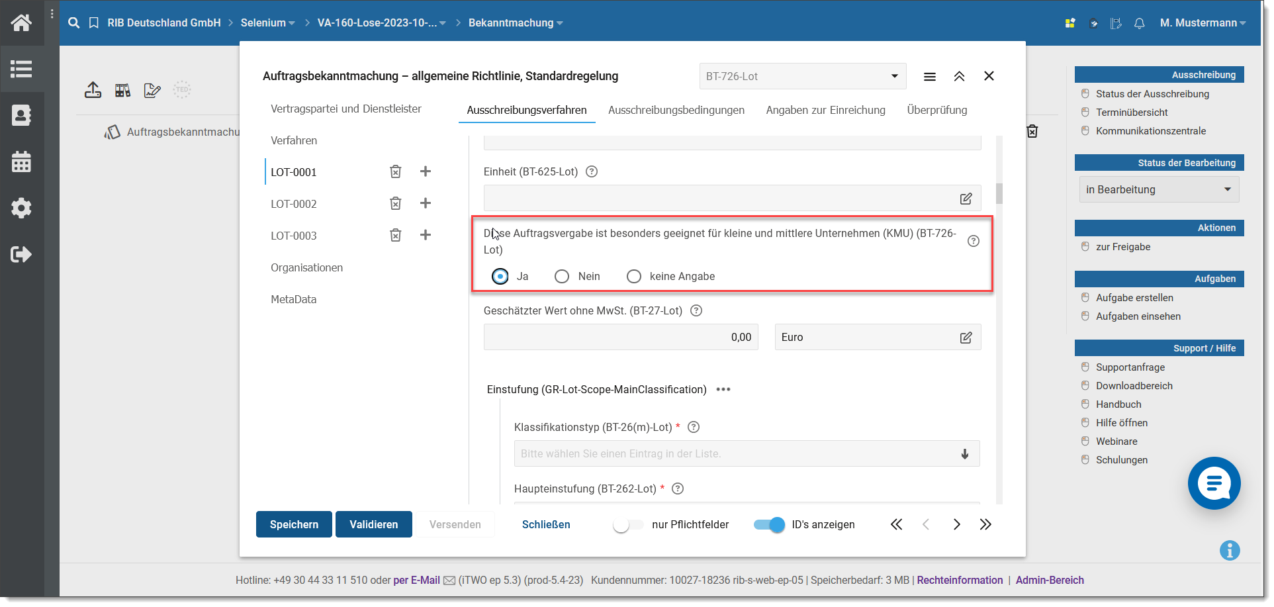
Task: Click the Schließen link
Action: pyautogui.click(x=546, y=524)
